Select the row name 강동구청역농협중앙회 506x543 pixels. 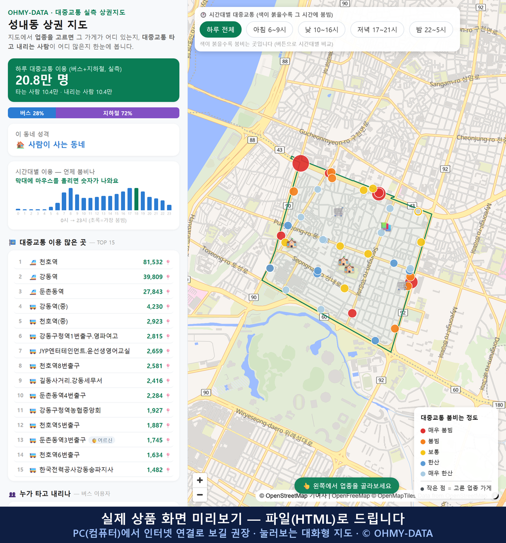coord(70,411)
